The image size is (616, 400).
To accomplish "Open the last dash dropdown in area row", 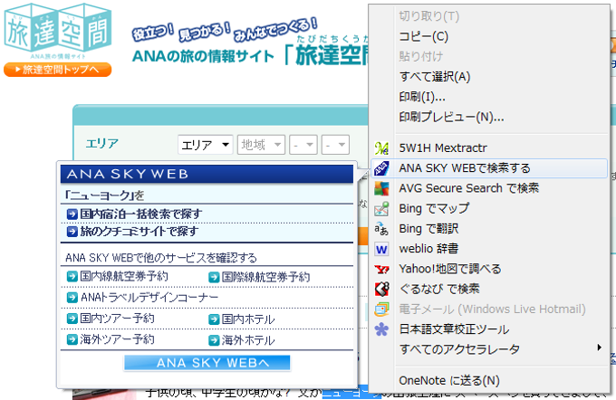I will coord(335,145).
